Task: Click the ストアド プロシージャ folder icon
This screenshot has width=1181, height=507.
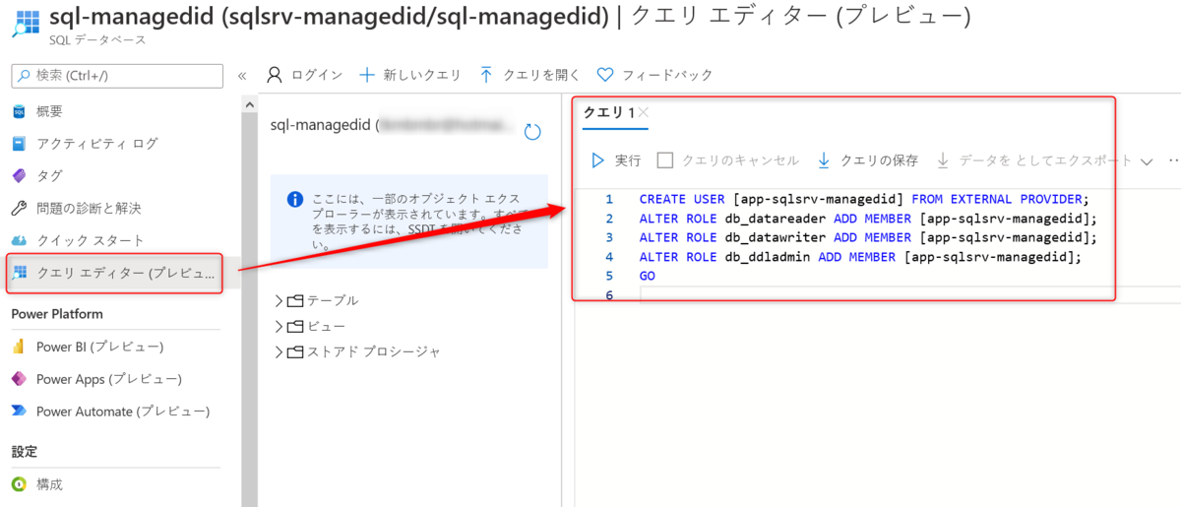Action: coord(295,351)
